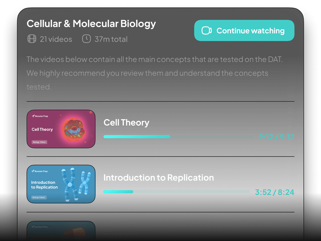Click the 3:52 / 8:24 time label
The width and height of the screenshot is (321, 241).
[275, 192]
